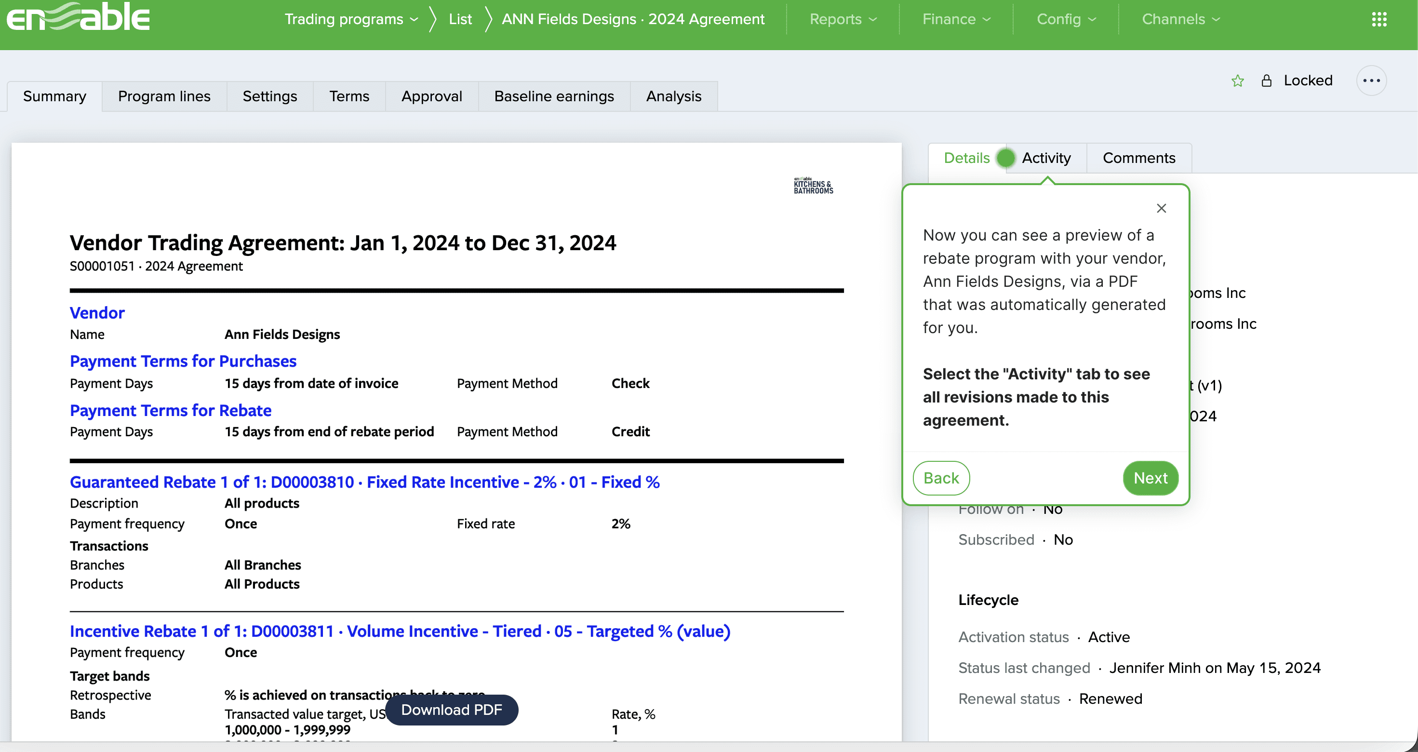Click the Kitchens & Bathrooms logo thumbnail

(813, 186)
